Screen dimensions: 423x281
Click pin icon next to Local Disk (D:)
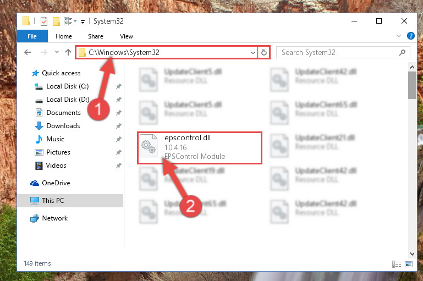coord(118,100)
